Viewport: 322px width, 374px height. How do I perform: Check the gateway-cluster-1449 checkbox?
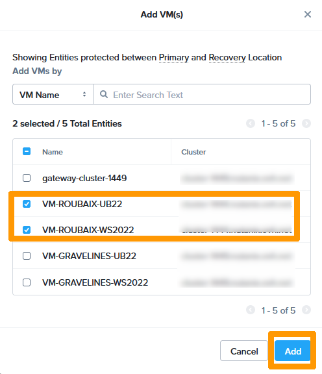click(27, 178)
